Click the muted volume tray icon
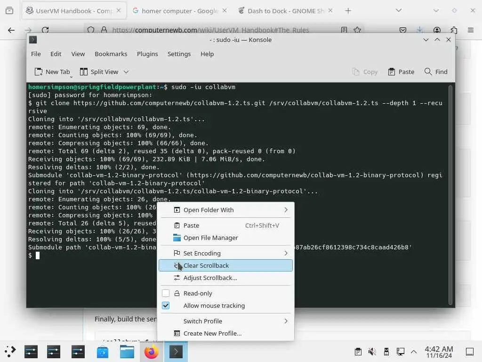 [x=372, y=352]
